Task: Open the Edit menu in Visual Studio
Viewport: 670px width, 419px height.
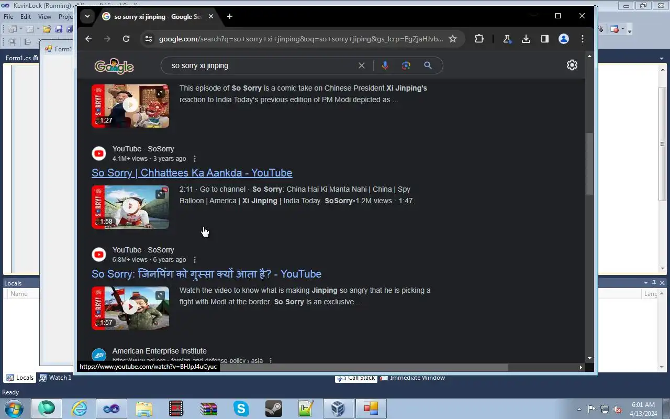Action: pos(25,17)
